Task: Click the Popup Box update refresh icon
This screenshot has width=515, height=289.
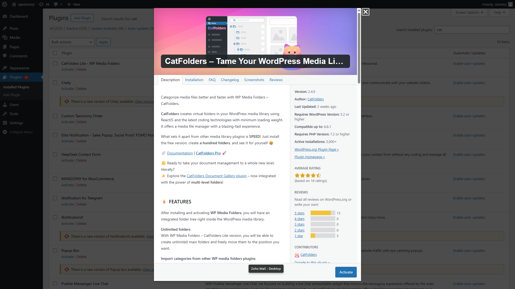Action: 67,269
